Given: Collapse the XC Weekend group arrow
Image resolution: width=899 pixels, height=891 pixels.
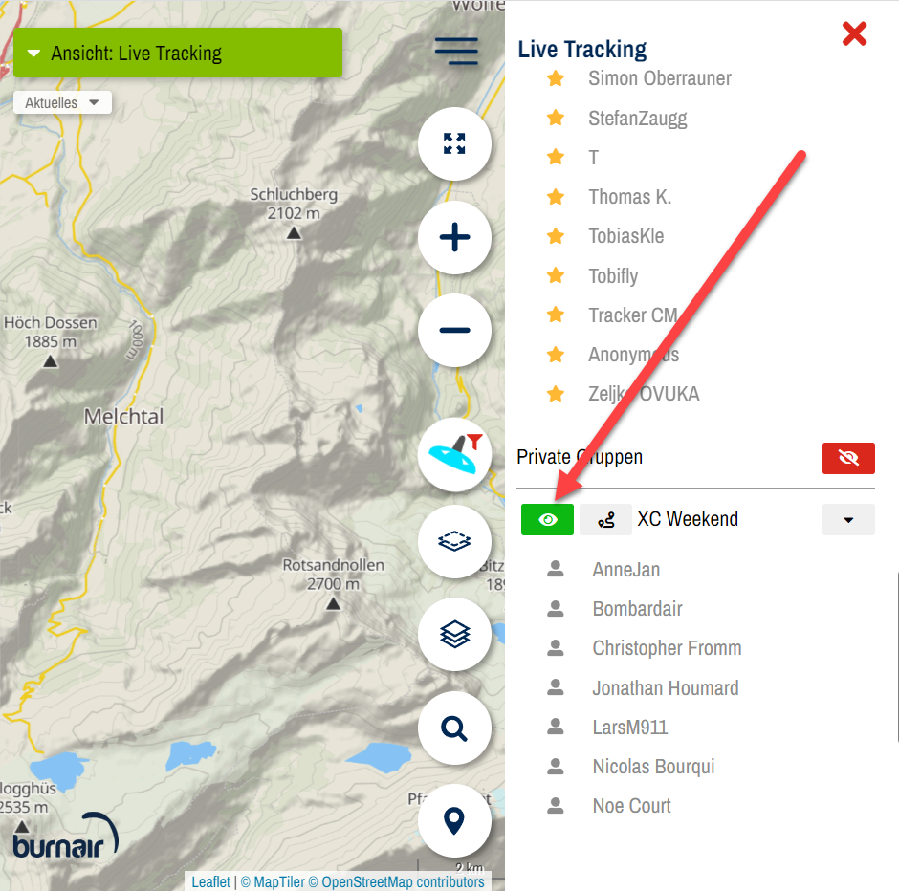Looking at the screenshot, I should 848,520.
